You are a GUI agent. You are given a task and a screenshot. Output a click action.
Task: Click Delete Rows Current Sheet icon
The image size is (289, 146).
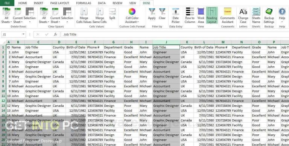point(18,12)
